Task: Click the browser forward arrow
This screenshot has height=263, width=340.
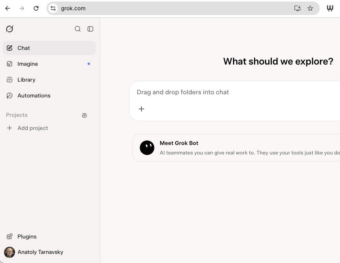Action: (22, 8)
